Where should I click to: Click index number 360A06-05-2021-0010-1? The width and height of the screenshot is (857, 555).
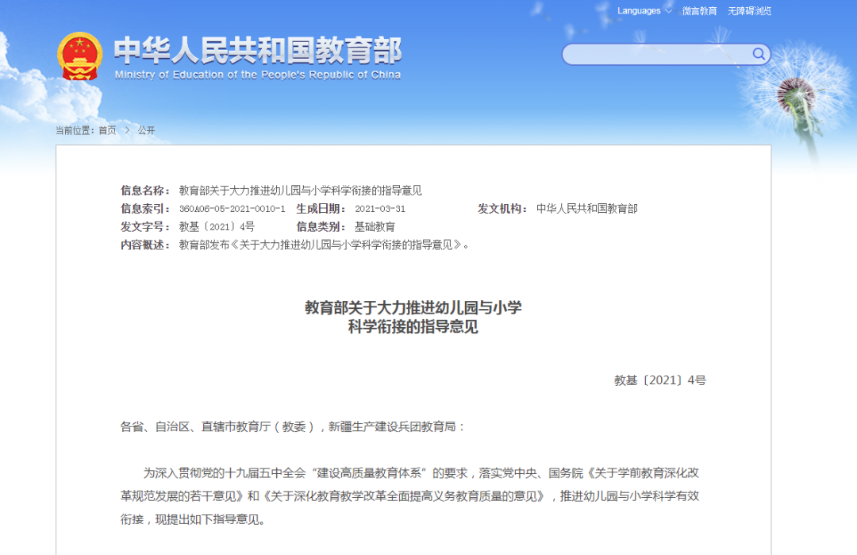point(233,209)
